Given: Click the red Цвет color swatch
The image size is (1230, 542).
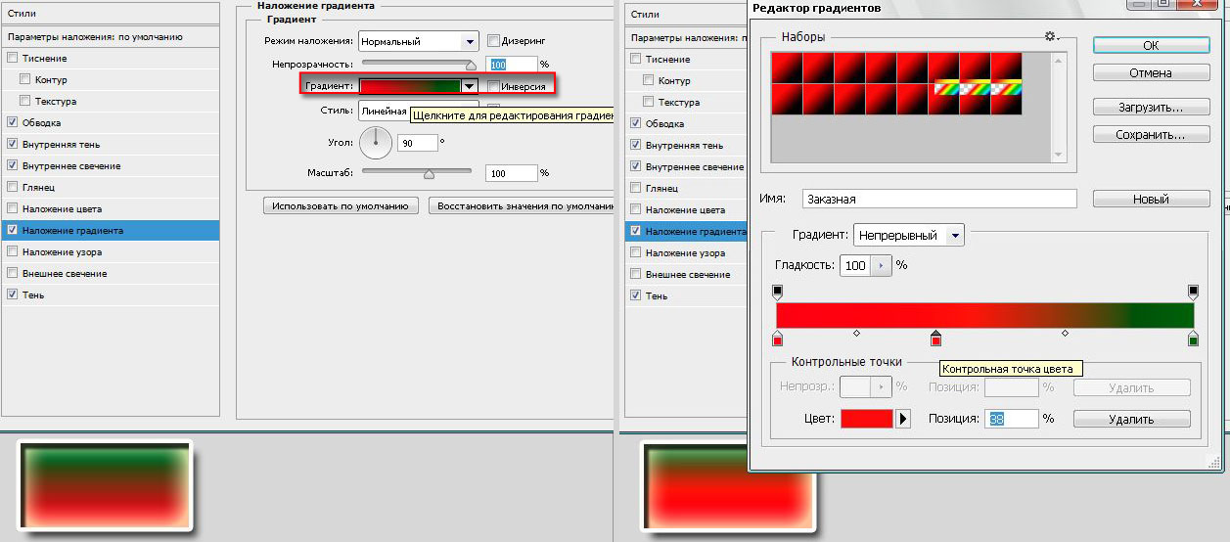Looking at the screenshot, I should pos(866,419).
